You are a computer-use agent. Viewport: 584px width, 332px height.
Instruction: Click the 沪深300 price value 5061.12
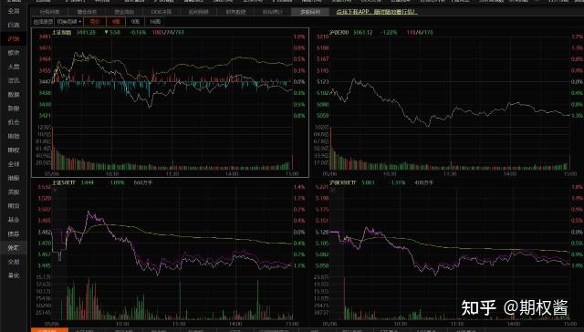click(363, 33)
